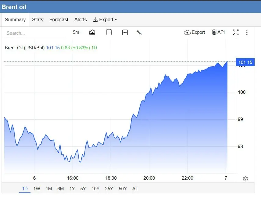Image resolution: width=261 pixels, height=197 pixels.
Task: Open chart axis settings gear
Action: tap(245, 179)
